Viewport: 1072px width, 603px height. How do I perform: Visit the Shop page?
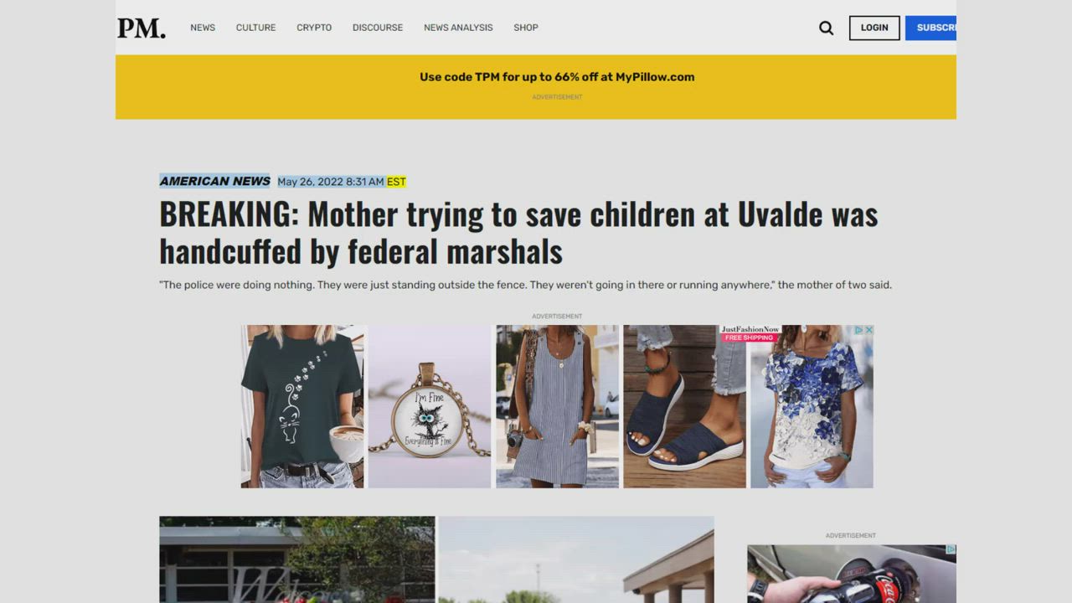tap(526, 28)
